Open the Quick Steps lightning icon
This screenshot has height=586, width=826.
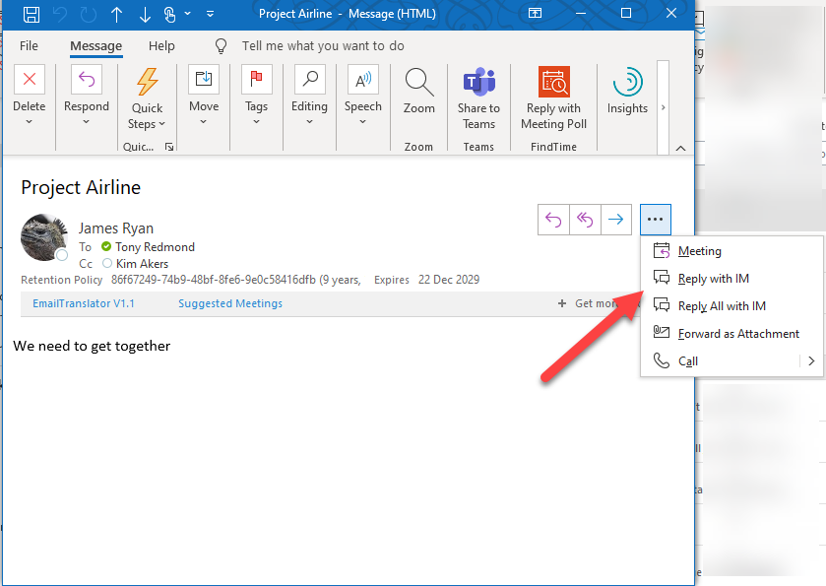(x=148, y=81)
